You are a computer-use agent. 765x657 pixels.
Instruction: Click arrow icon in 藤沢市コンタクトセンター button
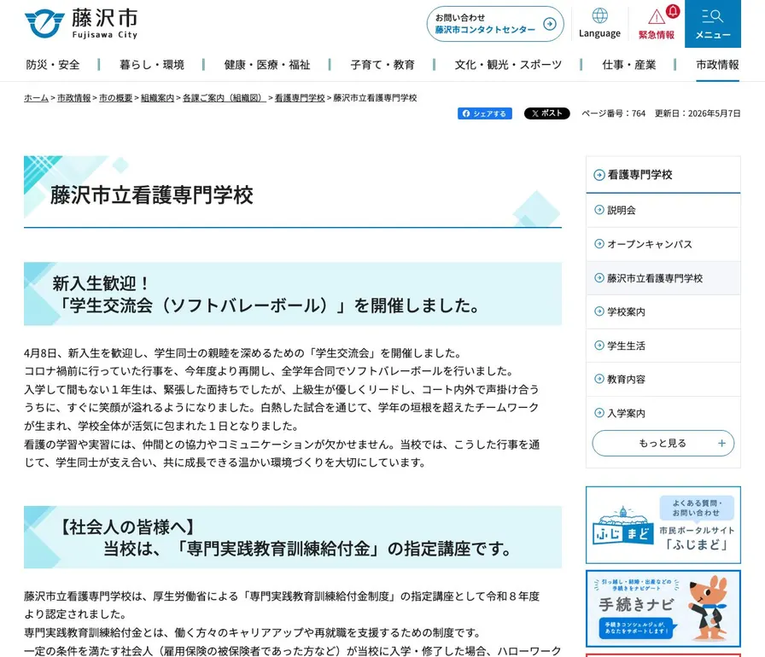(x=549, y=24)
